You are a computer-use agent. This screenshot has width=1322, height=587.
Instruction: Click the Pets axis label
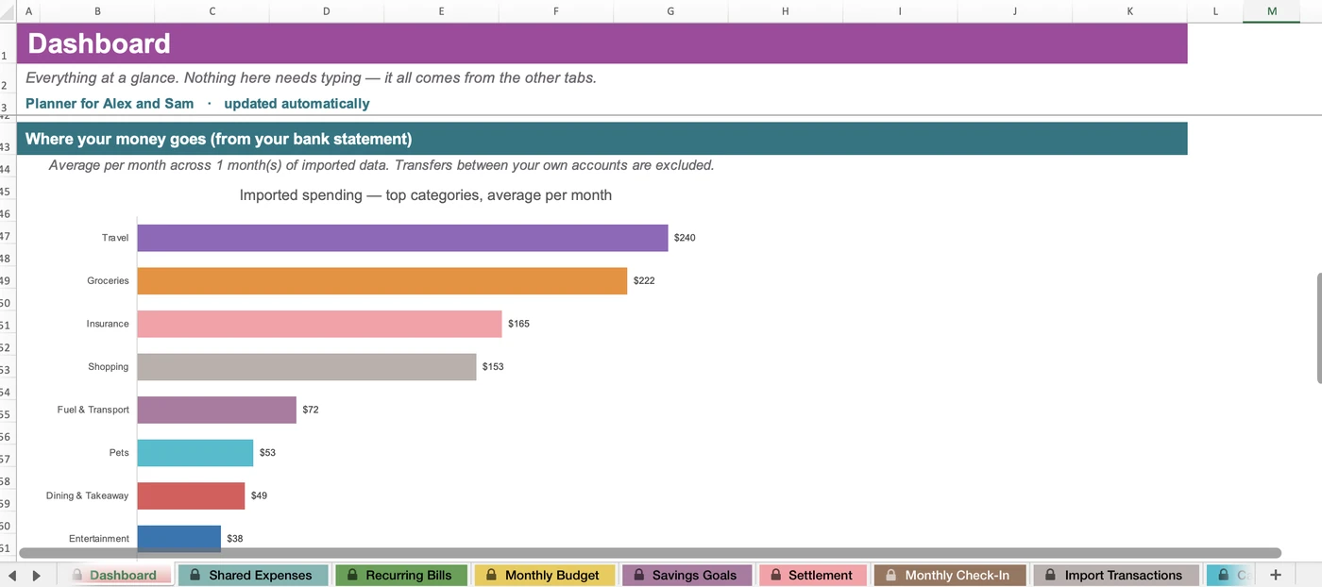point(119,453)
